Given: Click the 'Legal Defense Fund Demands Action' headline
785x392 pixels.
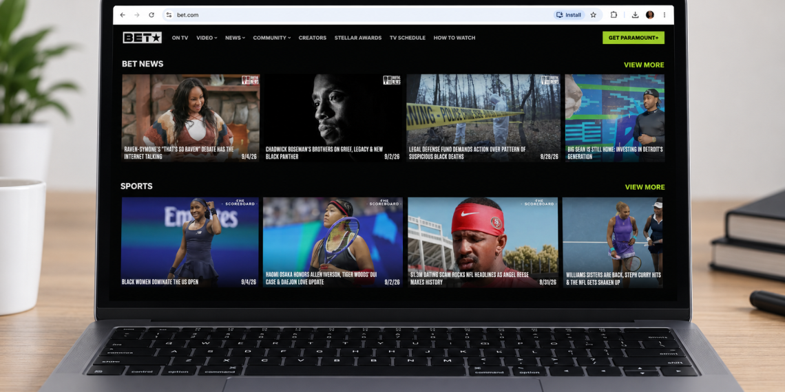Looking at the screenshot, I should [x=467, y=153].
